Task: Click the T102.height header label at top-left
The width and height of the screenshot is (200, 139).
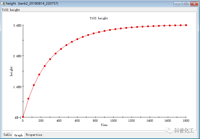Action: tap(11, 10)
